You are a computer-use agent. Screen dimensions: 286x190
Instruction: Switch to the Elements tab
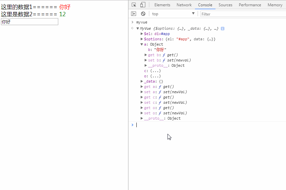pyautogui.click(x=162, y=5)
